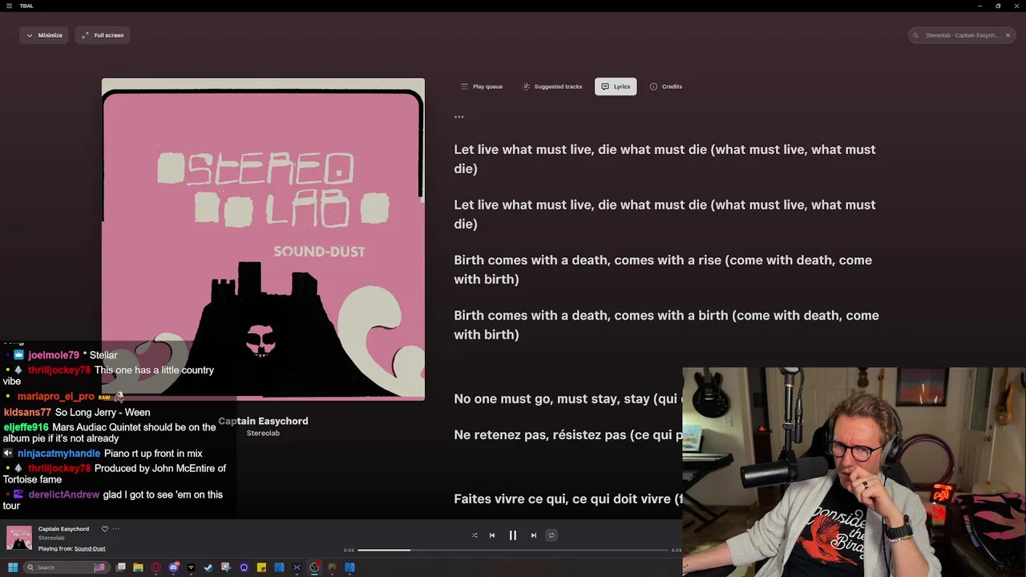Skip to the next track
The height and width of the screenshot is (577, 1026).
point(534,535)
